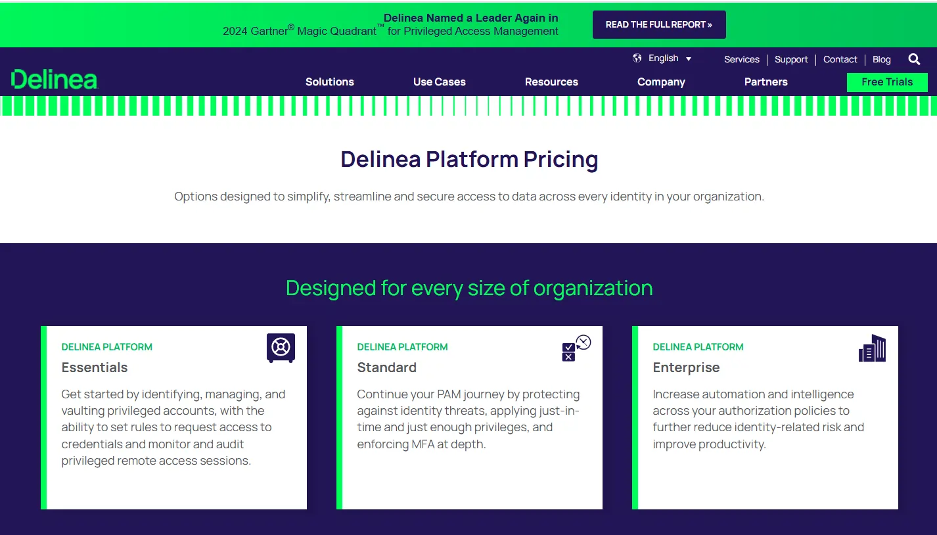Image resolution: width=937 pixels, height=535 pixels.
Task: Click the Delinea Platform Pricing heading
Action: pyautogui.click(x=469, y=159)
